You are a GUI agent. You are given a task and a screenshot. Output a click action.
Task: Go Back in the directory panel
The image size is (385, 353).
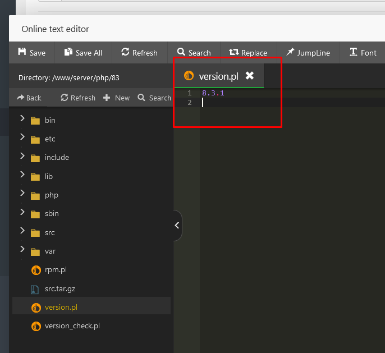[29, 98]
